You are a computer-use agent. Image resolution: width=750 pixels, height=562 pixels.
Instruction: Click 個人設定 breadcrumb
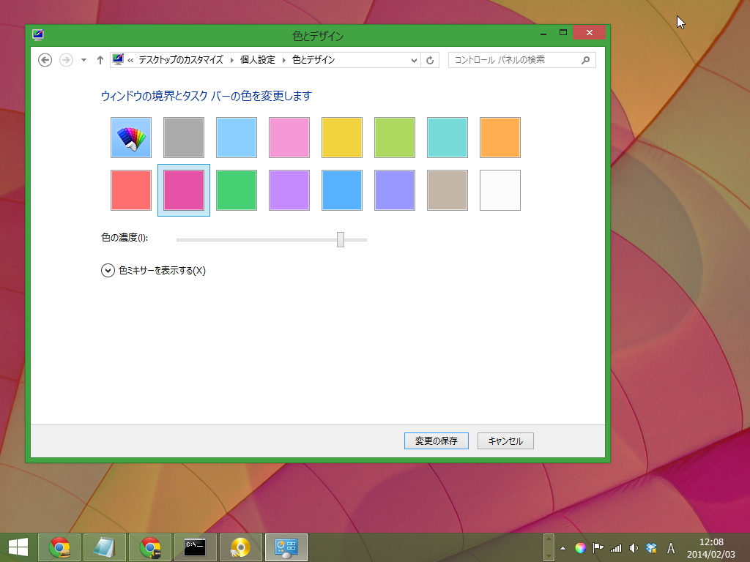tap(258, 60)
